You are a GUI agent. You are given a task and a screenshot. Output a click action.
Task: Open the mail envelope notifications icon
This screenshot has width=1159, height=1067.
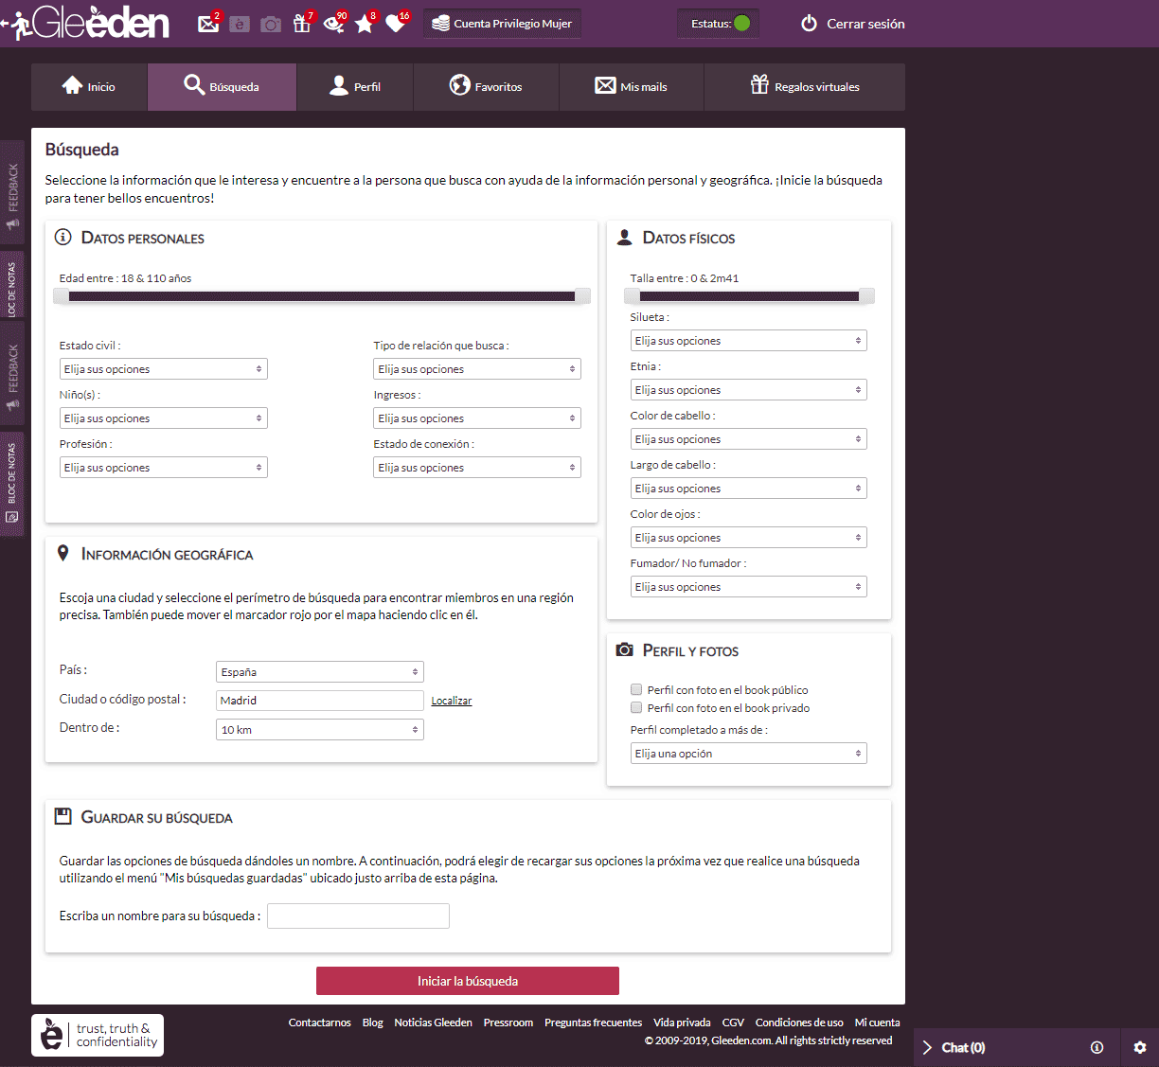[208, 24]
